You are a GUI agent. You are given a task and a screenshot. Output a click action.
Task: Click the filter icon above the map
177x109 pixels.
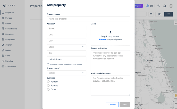[151, 14]
